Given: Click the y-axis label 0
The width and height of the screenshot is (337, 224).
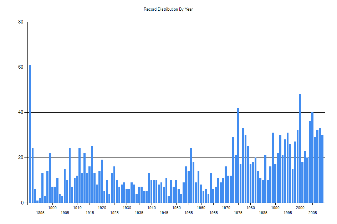Looking at the screenshot, I should (22, 203).
